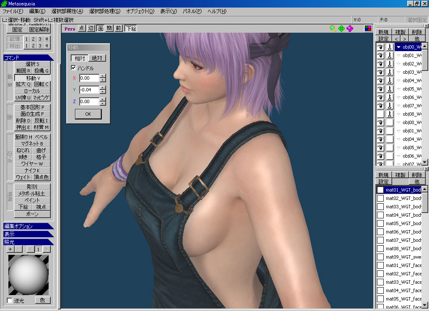Select the Magnet (マグネット B) command
Viewport: 429px width, 311px height.
click(x=32, y=143)
